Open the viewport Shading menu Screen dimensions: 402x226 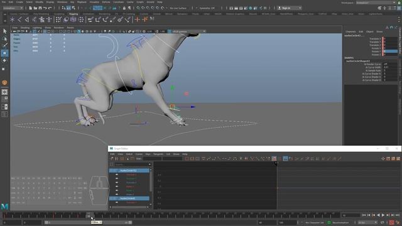25,28
